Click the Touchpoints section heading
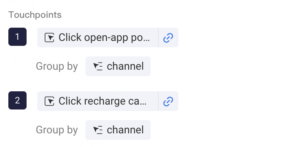Viewport: 287px width, 147px height. tap(35, 15)
